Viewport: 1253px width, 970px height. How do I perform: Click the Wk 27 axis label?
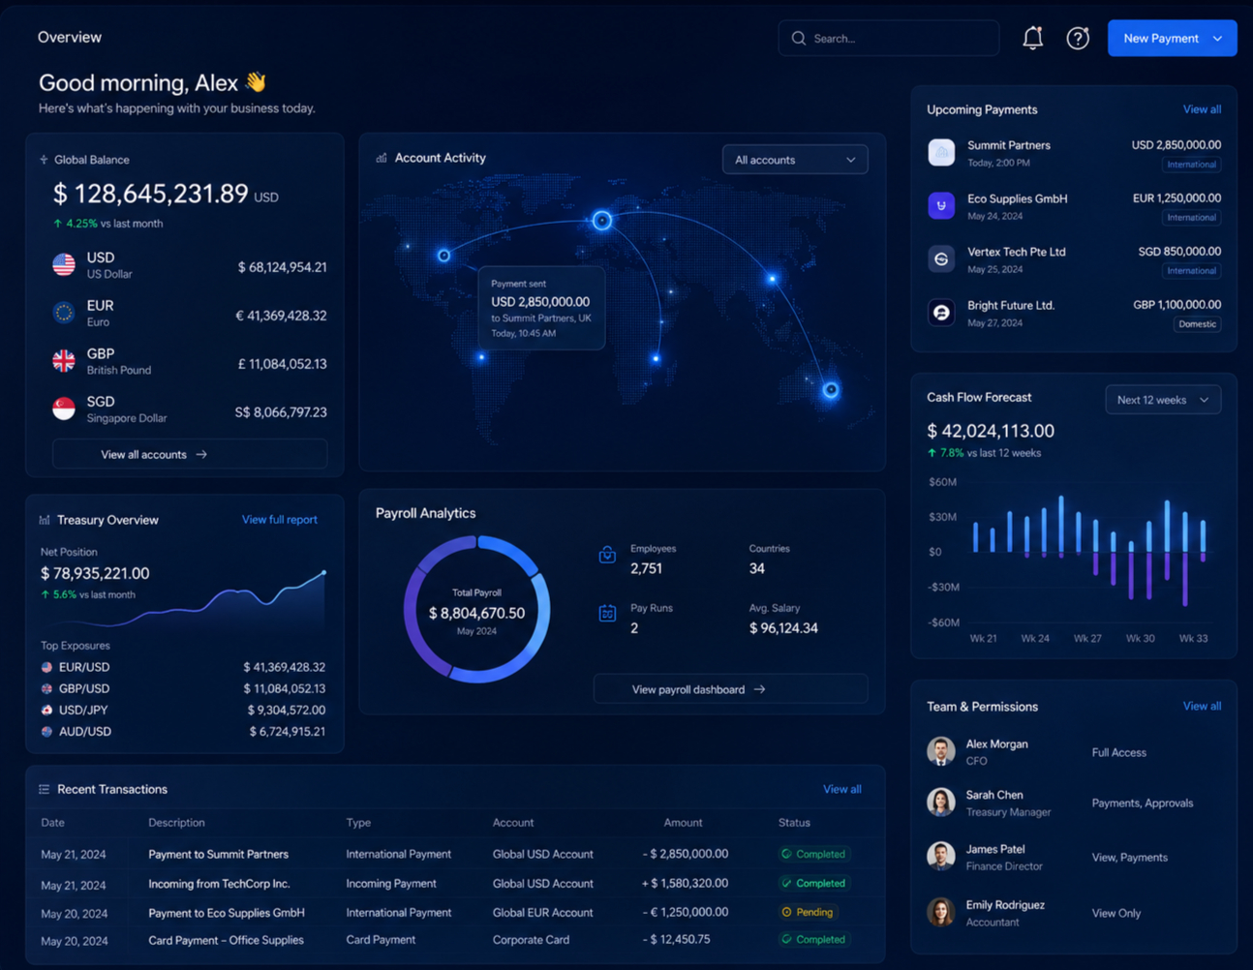[1087, 639]
